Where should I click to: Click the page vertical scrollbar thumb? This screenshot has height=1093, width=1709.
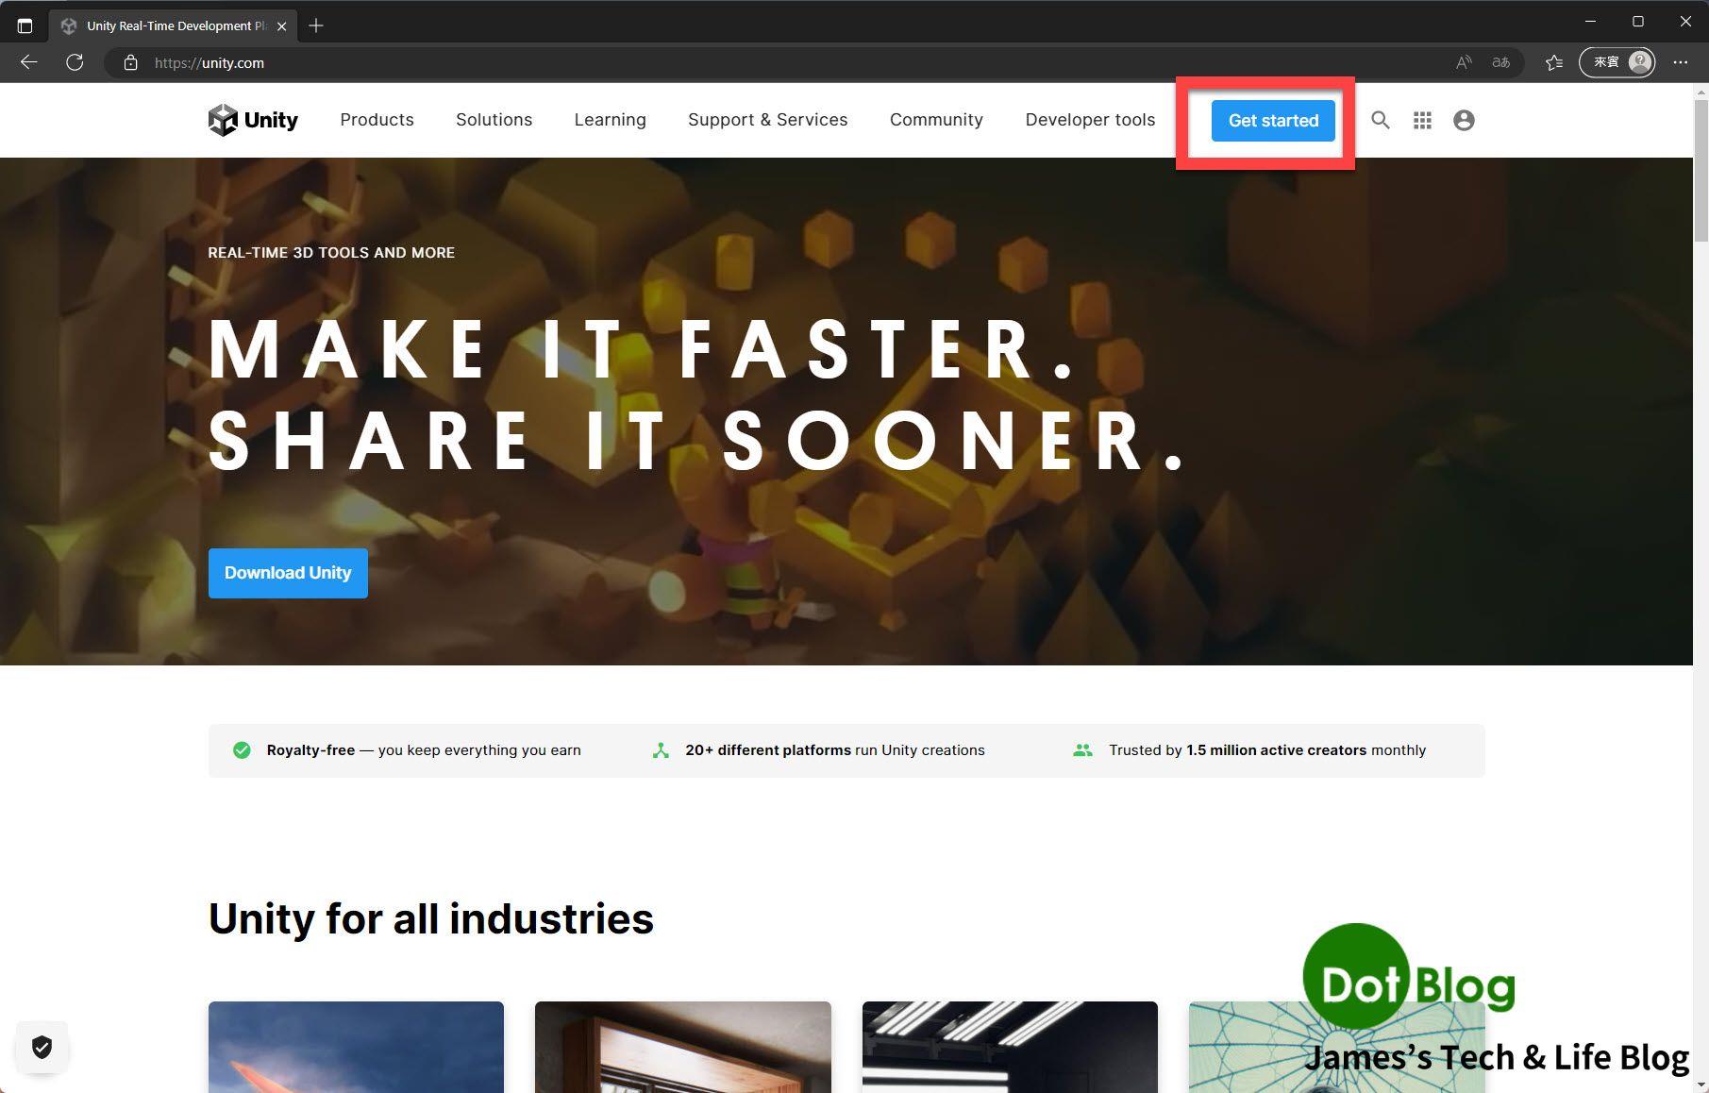pos(1701,170)
